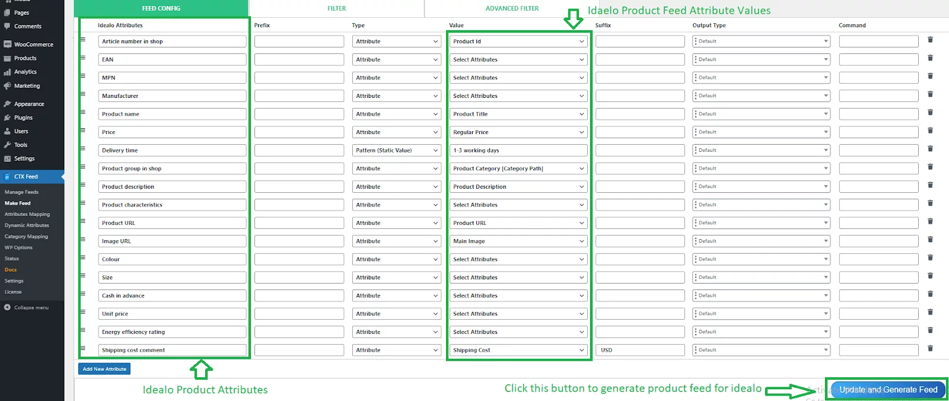
Task: Go to Attributes Mapping submenu link
Action: click(27, 214)
